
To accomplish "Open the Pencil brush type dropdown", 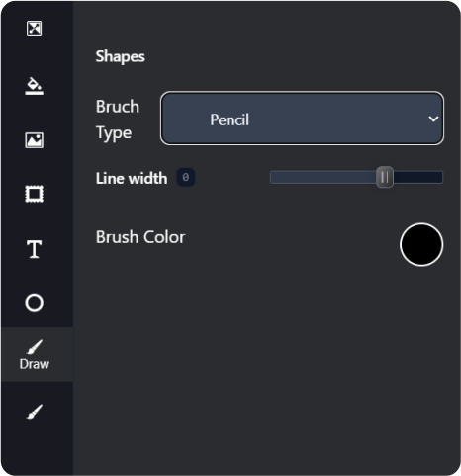I will [x=302, y=119].
